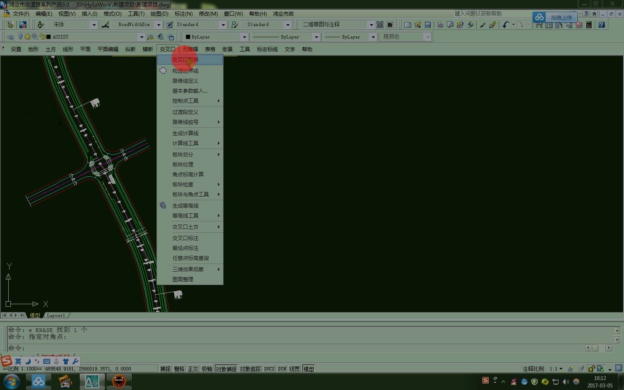624x390 pixels.
Task: Switch to the Layout1 tab
Action: (55, 315)
